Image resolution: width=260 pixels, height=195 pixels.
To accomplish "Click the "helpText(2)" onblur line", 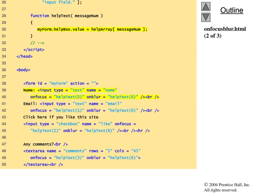I will coord(90,131).
